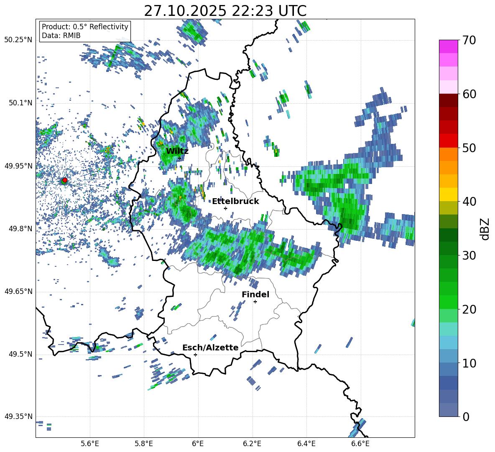495x452 pixels.
Task: Click the Findel city label
Action: [255, 294]
